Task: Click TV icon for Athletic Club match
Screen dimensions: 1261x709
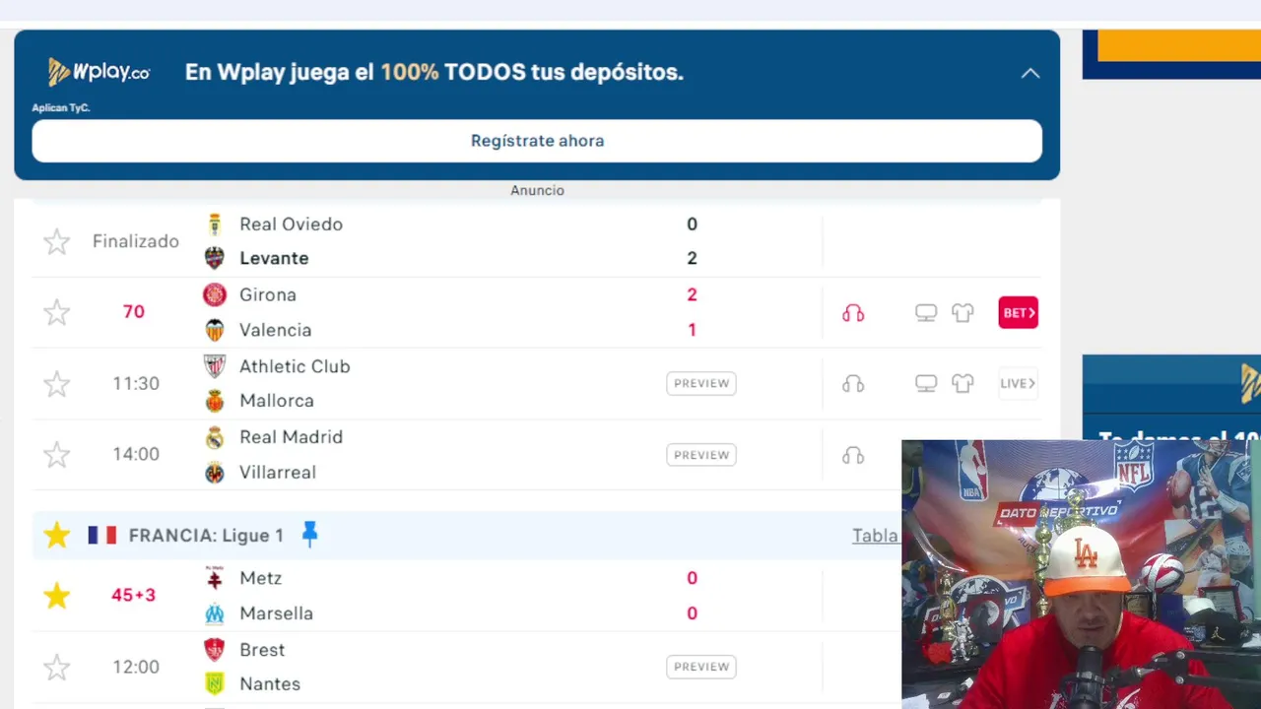Action: click(926, 384)
